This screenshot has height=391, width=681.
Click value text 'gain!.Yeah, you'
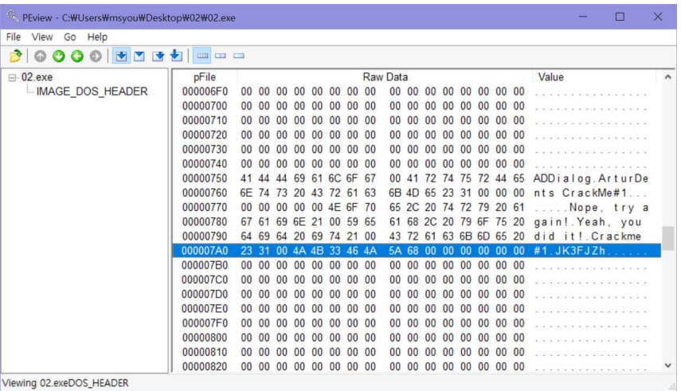tap(588, 222)
